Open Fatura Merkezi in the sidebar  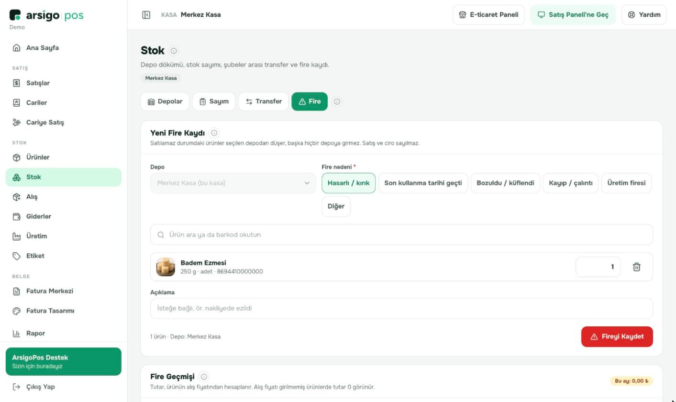[x=64, y=291]
